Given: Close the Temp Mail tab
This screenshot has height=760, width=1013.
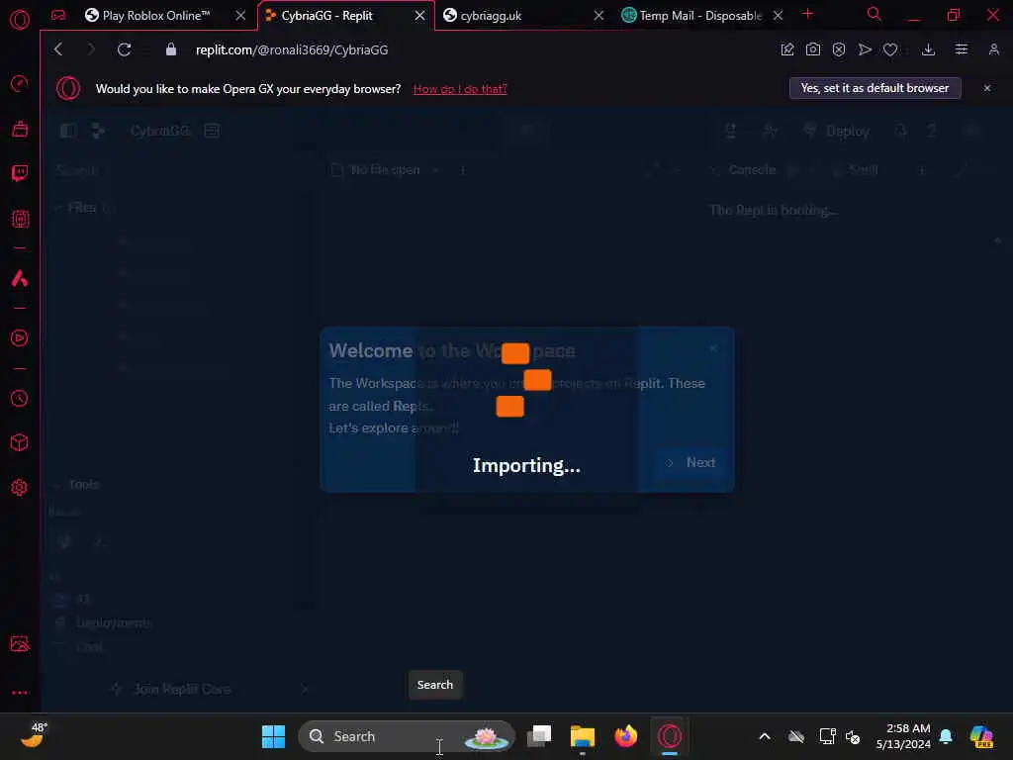Looking at the screenshot, I should point(779,16).
